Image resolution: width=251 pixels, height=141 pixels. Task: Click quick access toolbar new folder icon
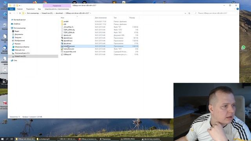tap(17, 5)
